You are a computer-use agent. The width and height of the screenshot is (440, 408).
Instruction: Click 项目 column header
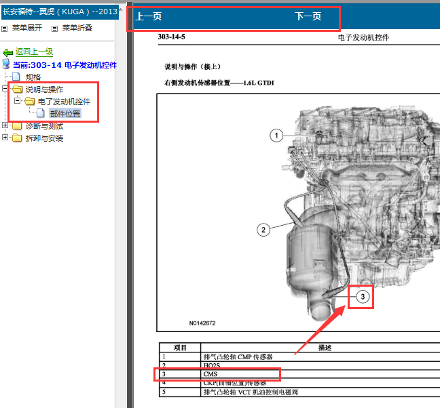(x=180, y=348)
